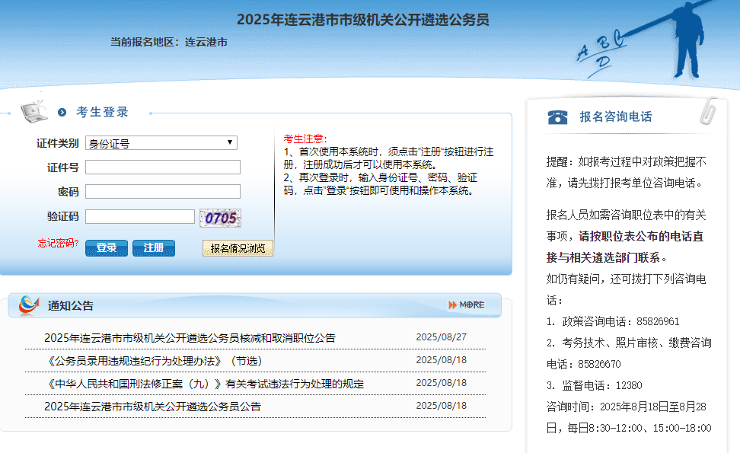Refresh the captcha image showing 0705
Screen dimensions: 740x453
220,218
